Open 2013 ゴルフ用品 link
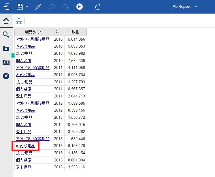Image resolution: width=215 pixels, height=177 pixels. tap(24, 153)
